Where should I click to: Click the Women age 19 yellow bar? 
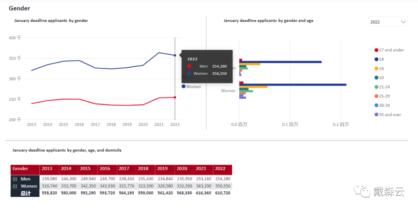[x=253, y=87]
